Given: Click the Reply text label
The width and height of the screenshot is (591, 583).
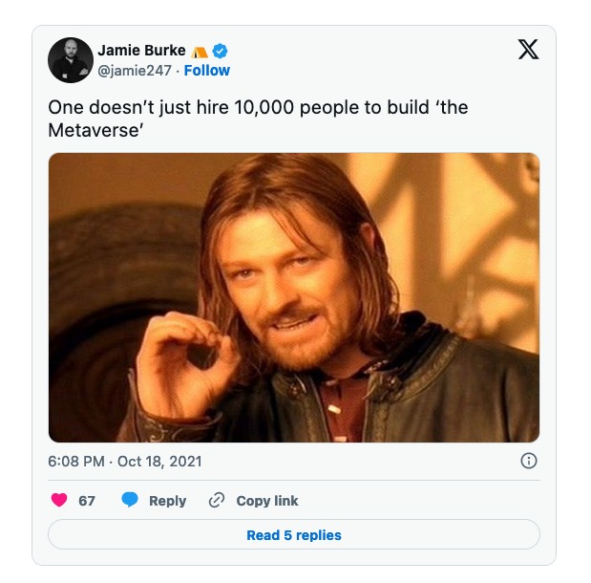Looking at the screenshot, I should [x=168, y=501].
